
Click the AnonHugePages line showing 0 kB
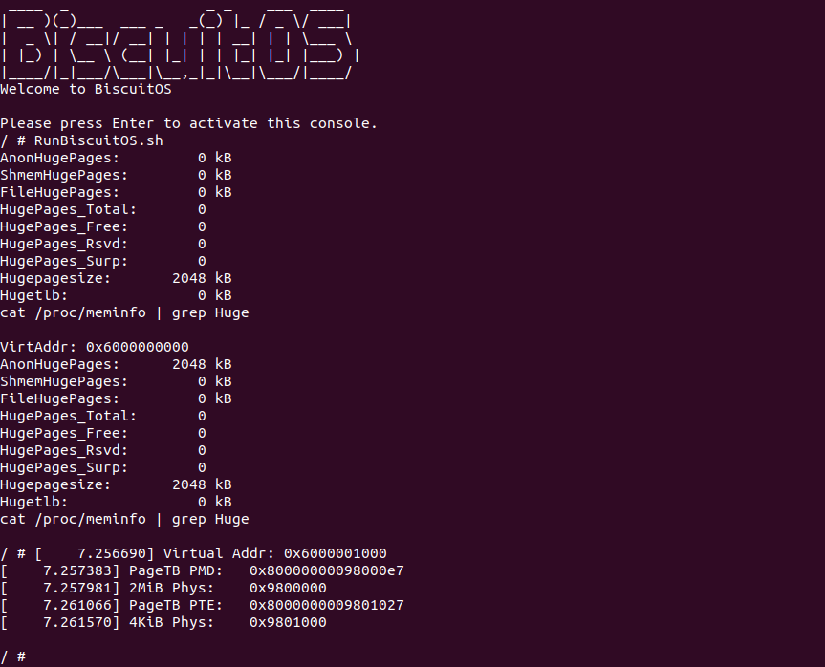(115, 158)
